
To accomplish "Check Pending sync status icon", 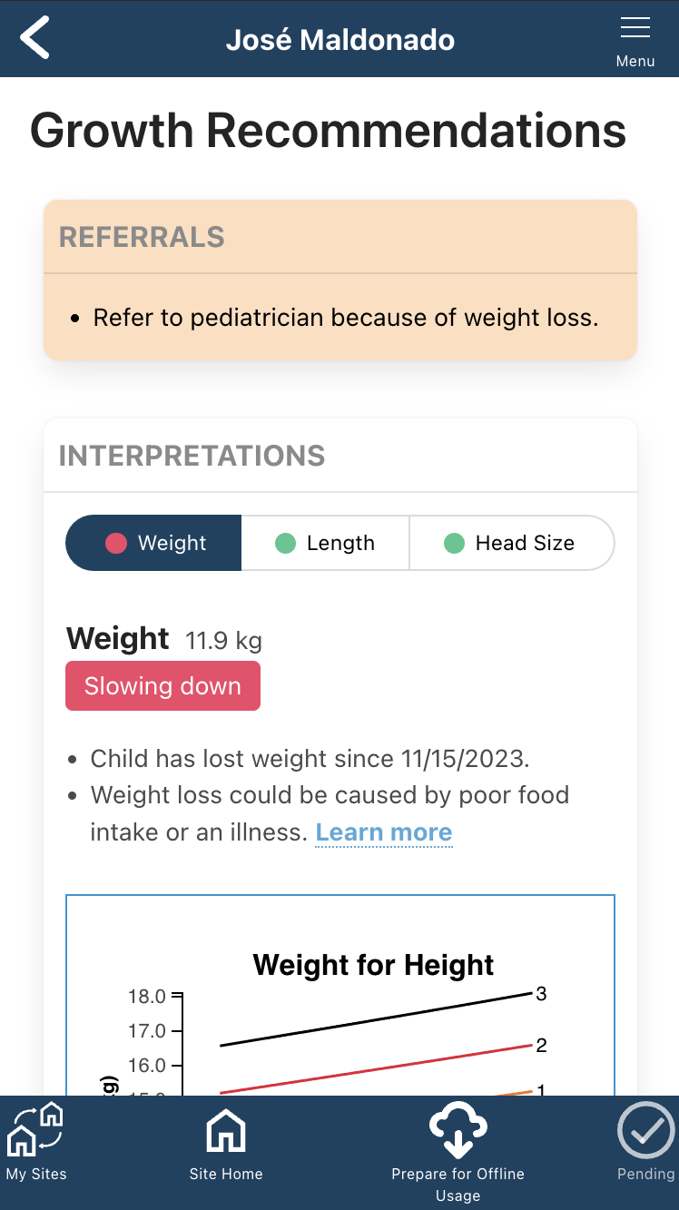I will tap(645, 1130).
